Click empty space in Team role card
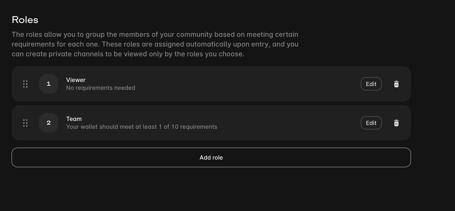 pyautogui.click(x=284, y=123)
